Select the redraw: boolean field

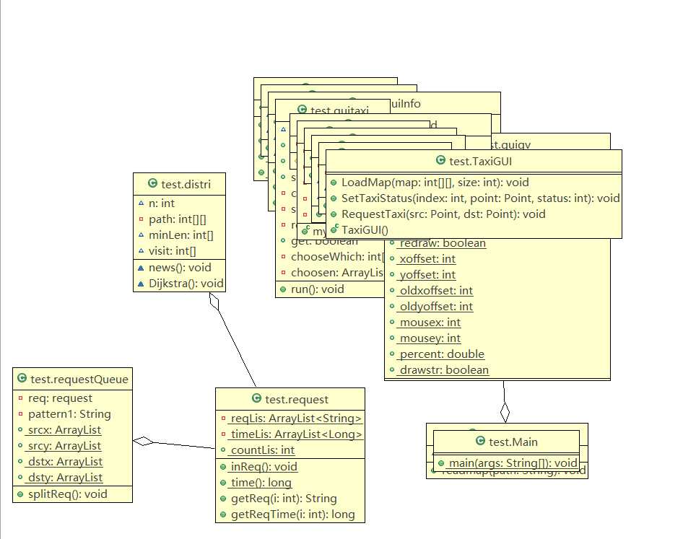443,243
